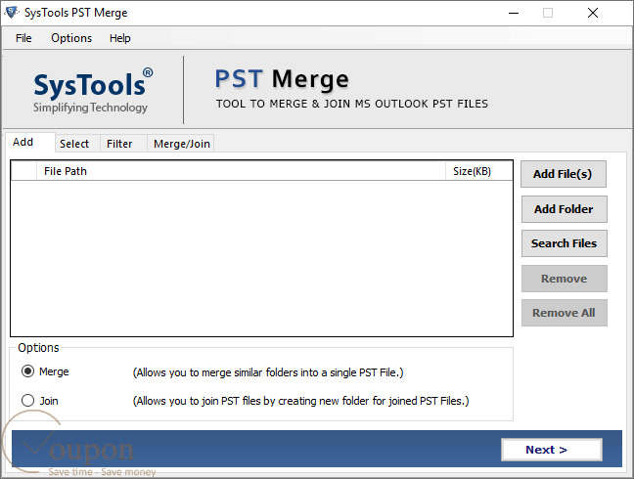This screenshot has width=634, height=479.
Task: Open the Help menu
Action: (x=120, y=38)
